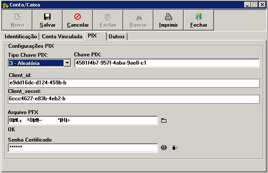Select the PIX tab
This screenshot has height=173, width=268.
[x=93, y=36]
